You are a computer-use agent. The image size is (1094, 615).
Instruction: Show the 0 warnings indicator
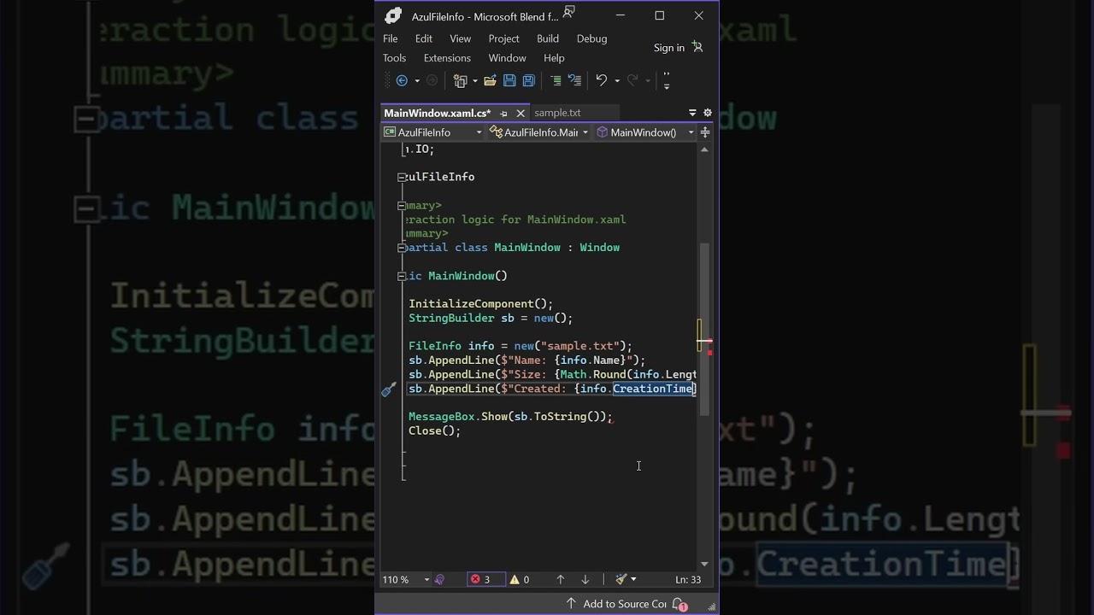coord(520,579)
